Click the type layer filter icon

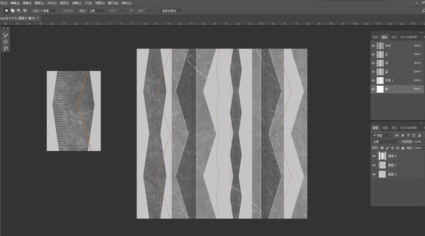408,135
